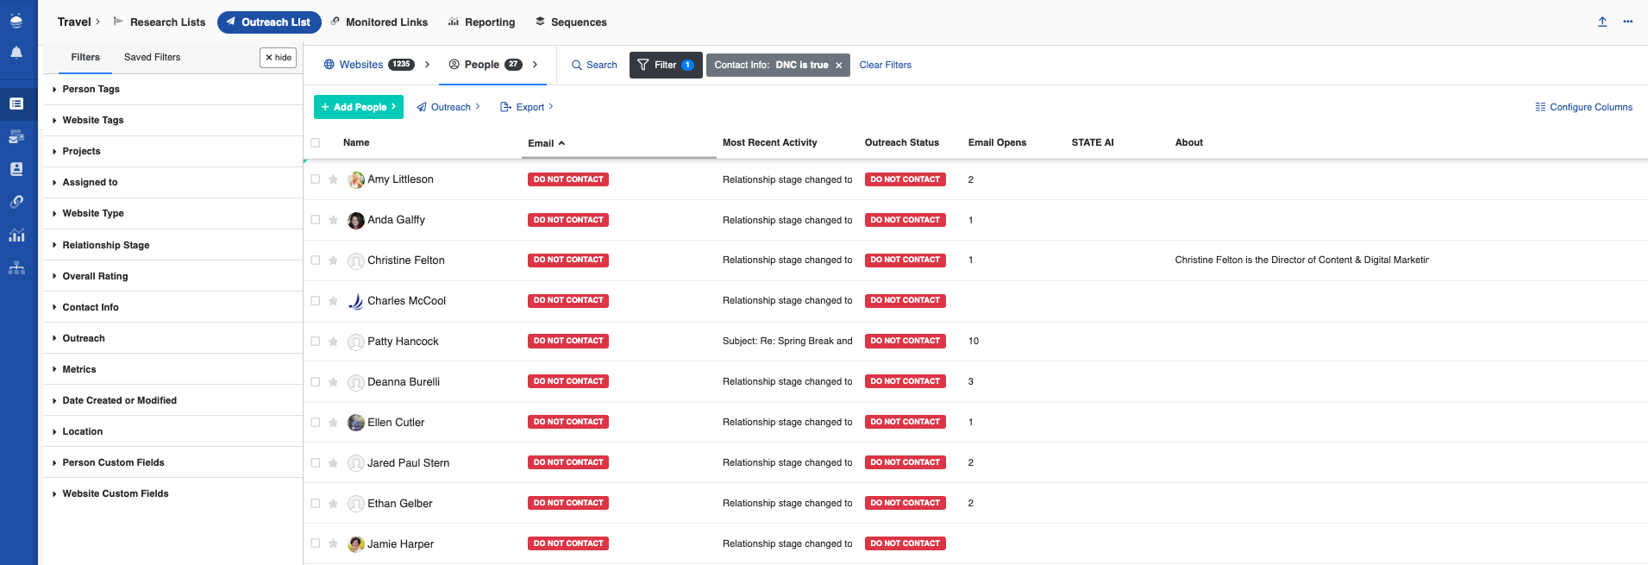Check the box for Christine Felton
This screenshot has width=1648, height=565.
coord(316,261)
